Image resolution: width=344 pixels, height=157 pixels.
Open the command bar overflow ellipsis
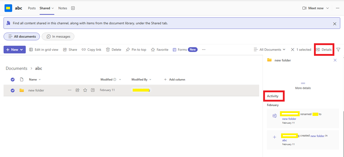[203, 50]
